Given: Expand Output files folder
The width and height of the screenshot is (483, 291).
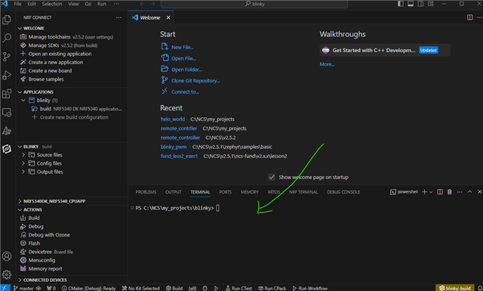Looking at the screenshot, I should (x=23, y=172).
